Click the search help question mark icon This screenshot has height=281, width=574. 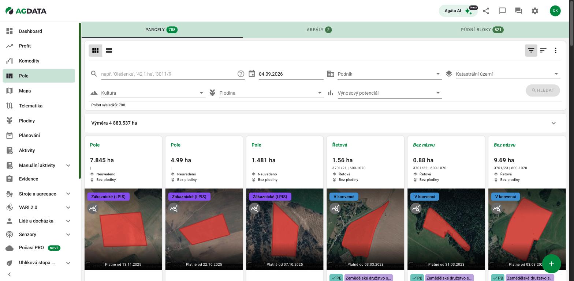(241, 74)
